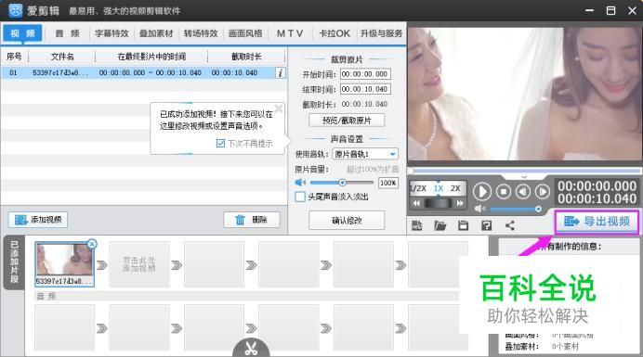Select the added clip thumbnail 53397e17d3a8
The image size is (643, 357).
click(64, 264)
